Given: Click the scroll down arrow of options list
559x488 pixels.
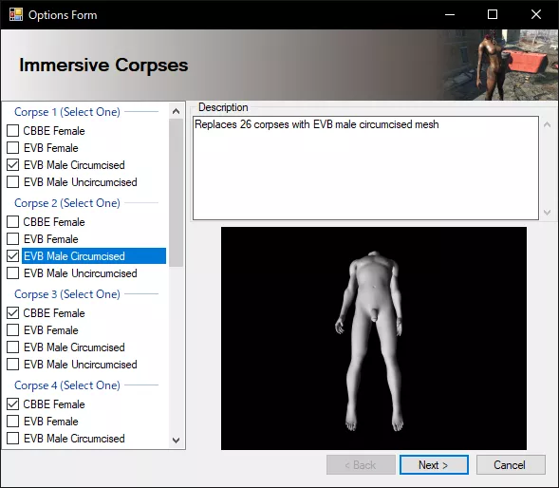Looking at the screenshot, I should 176,441.
